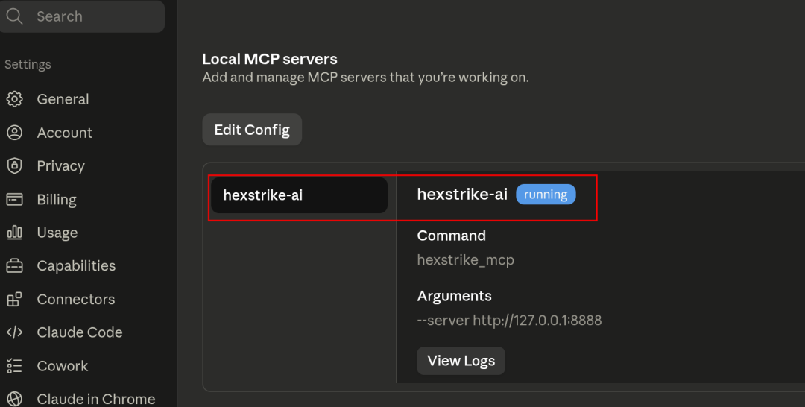
Task: Click the running status badge
Action: [546, 195]
